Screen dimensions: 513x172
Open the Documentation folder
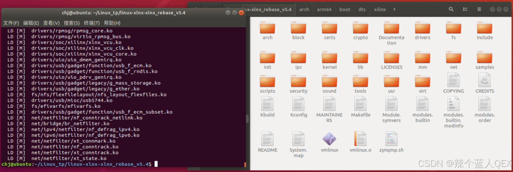tap(392, 33)
